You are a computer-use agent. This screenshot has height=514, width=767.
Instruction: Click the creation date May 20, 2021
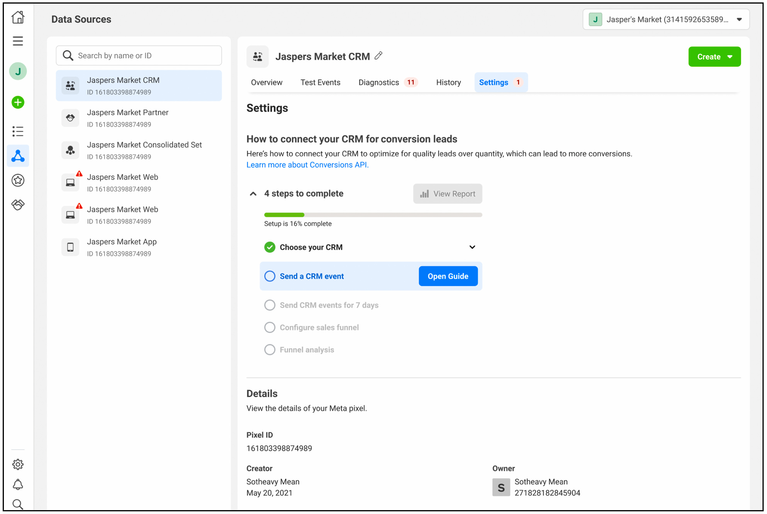269,493
